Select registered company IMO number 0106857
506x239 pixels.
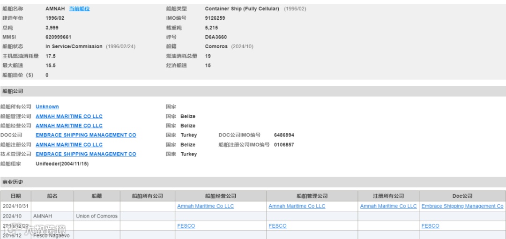click(284, 145)
